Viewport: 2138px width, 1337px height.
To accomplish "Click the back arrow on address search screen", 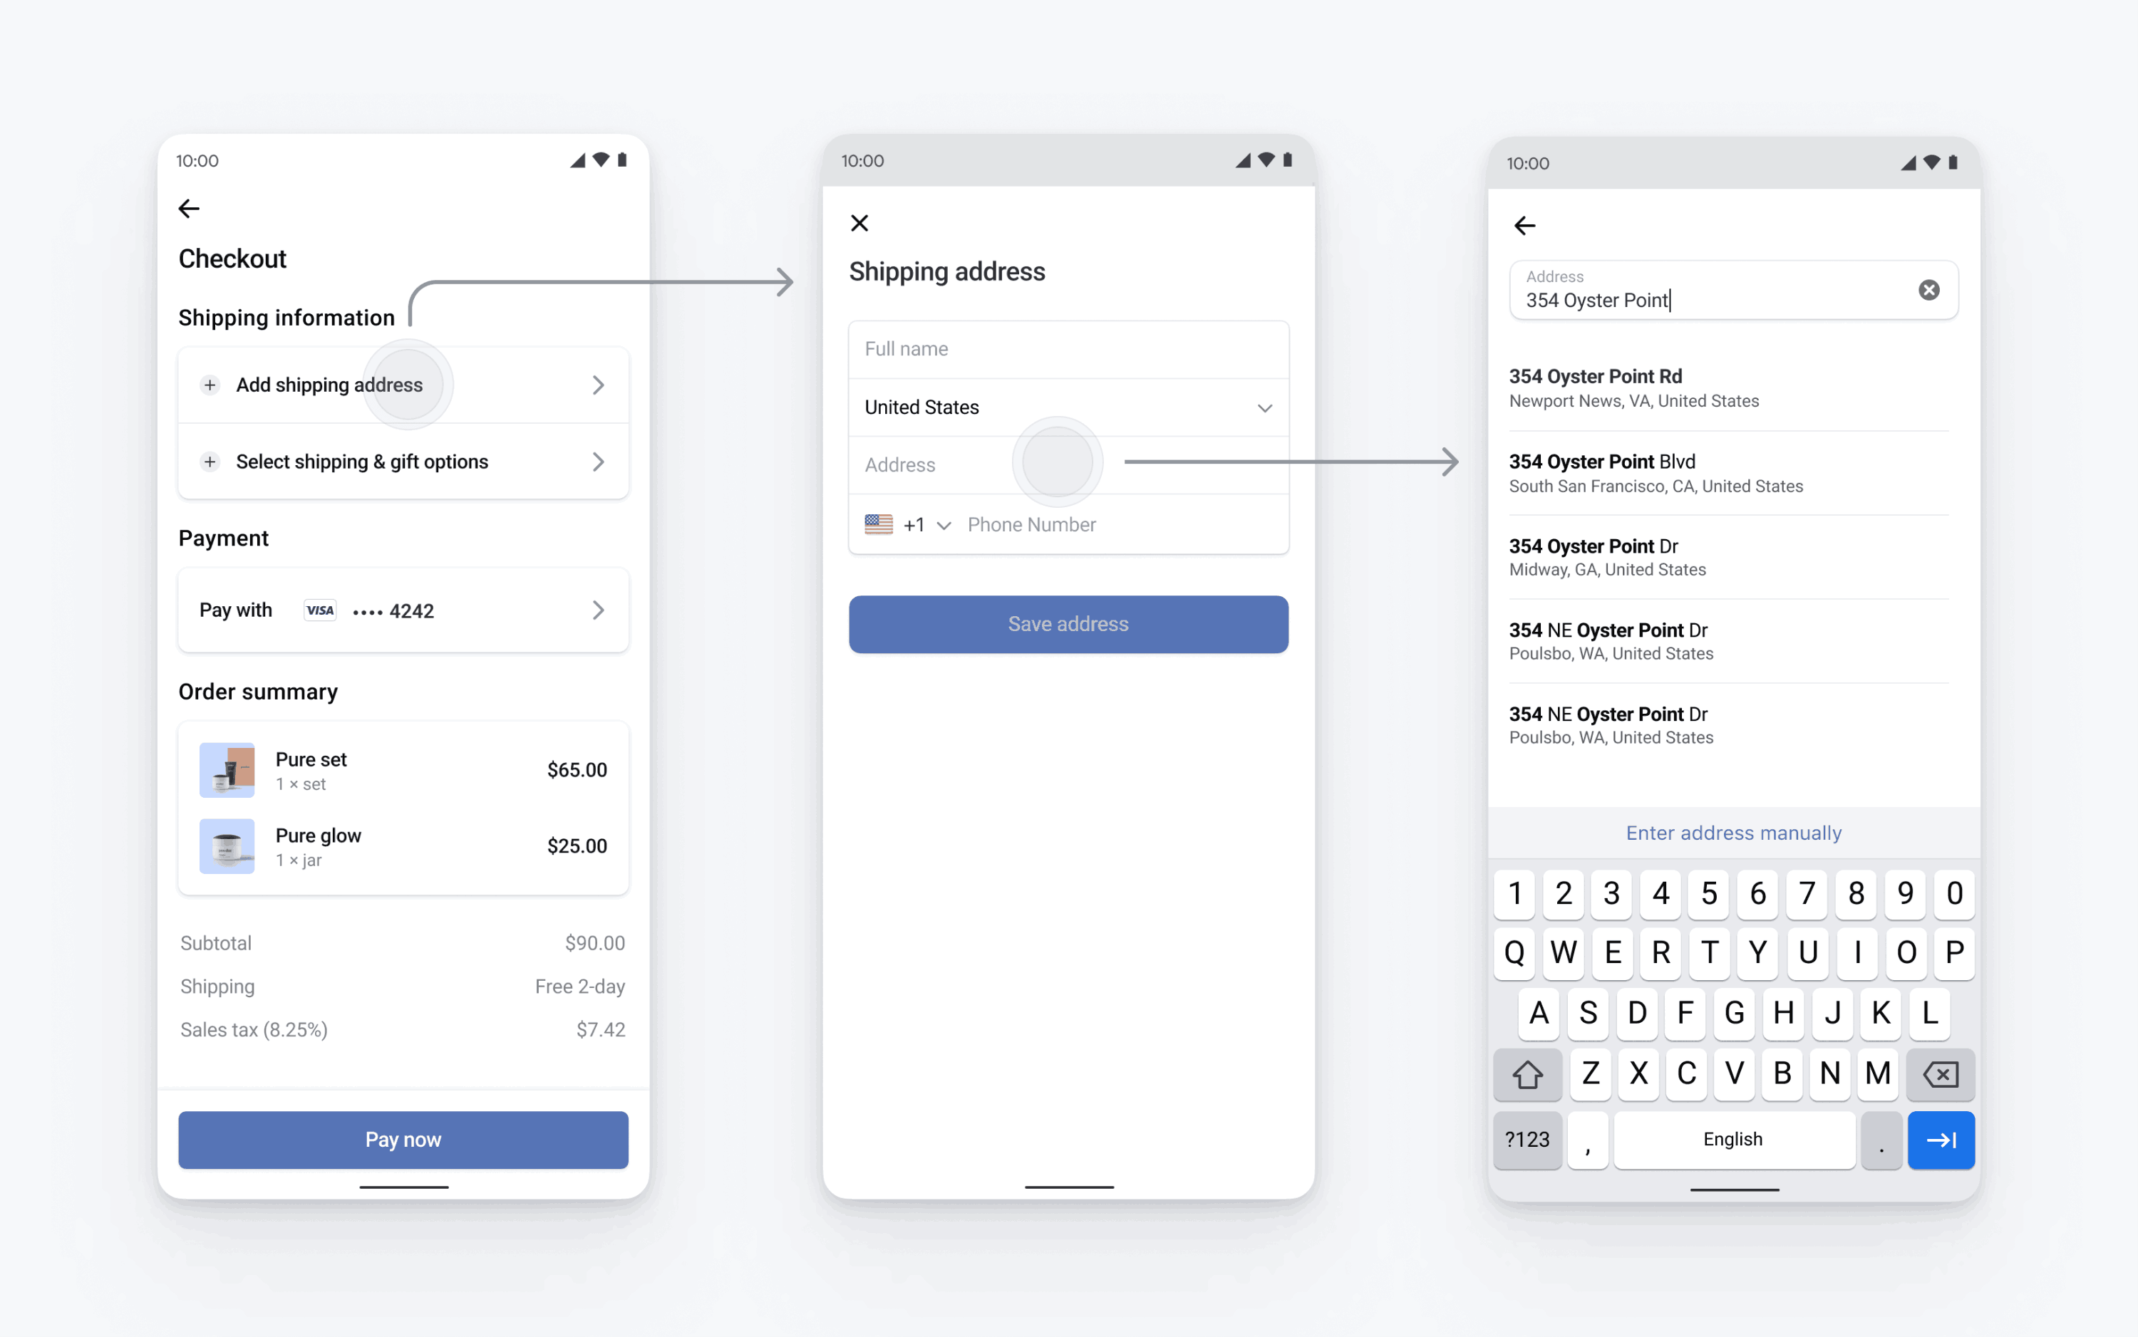I will point(1525,225).
